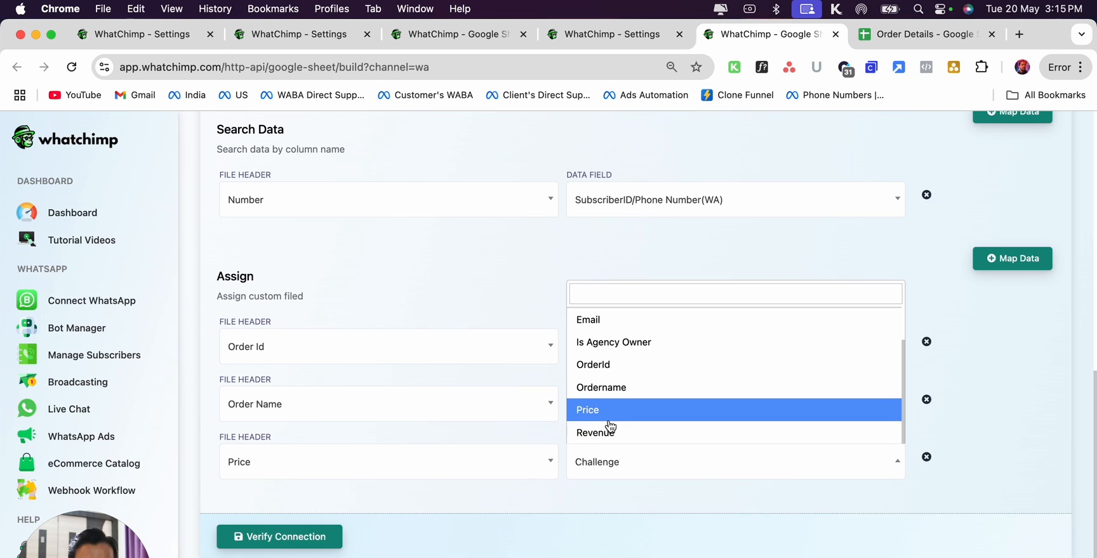This screenshot has width=1097, height=558.
Task: Open Manage Subscribers section
Action: click(x=79, y=355)
